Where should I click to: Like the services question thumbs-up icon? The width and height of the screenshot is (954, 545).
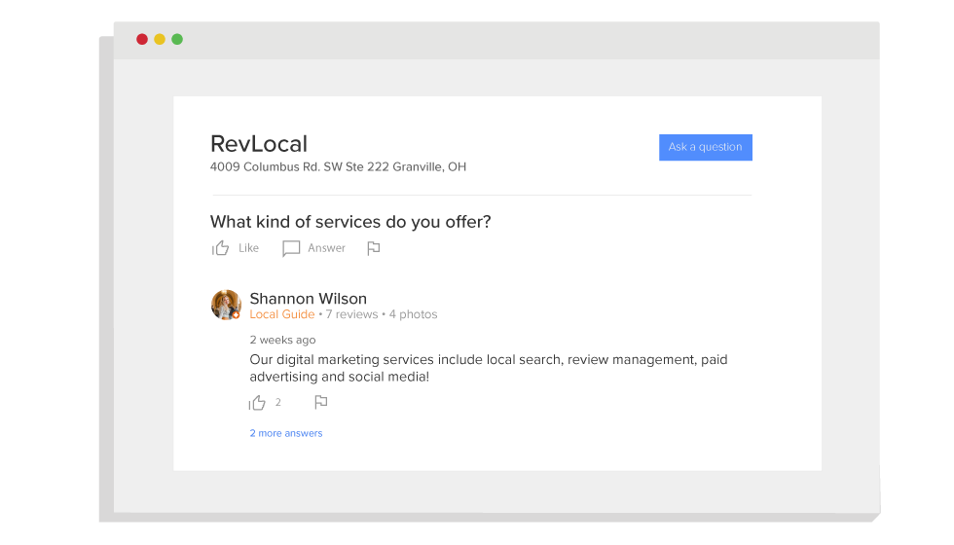[220, 248]
